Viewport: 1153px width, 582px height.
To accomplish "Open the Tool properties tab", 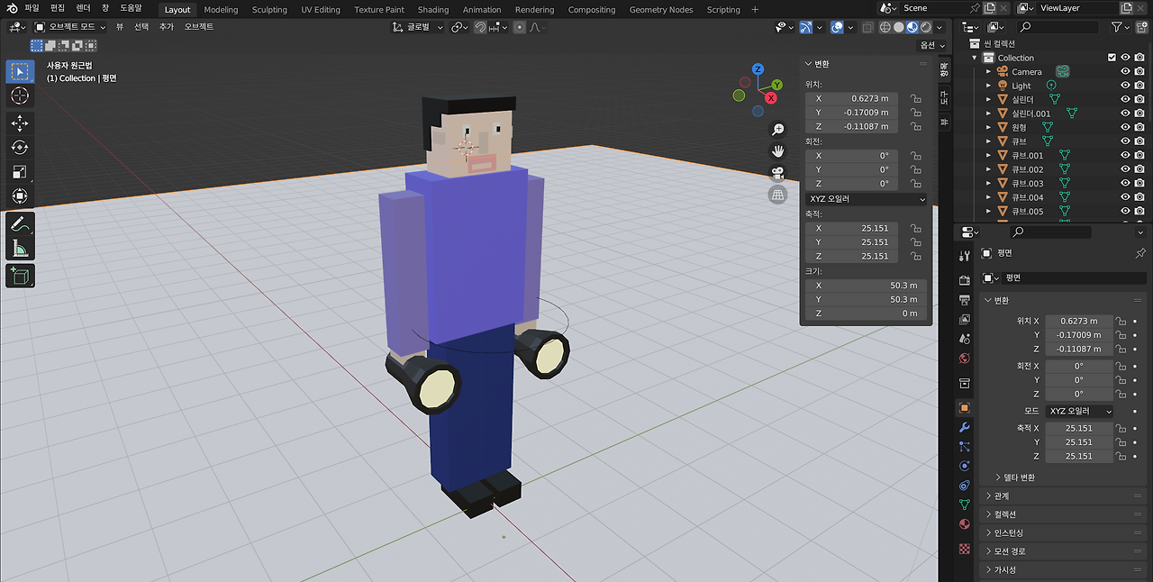I will [x=965, y=257].
